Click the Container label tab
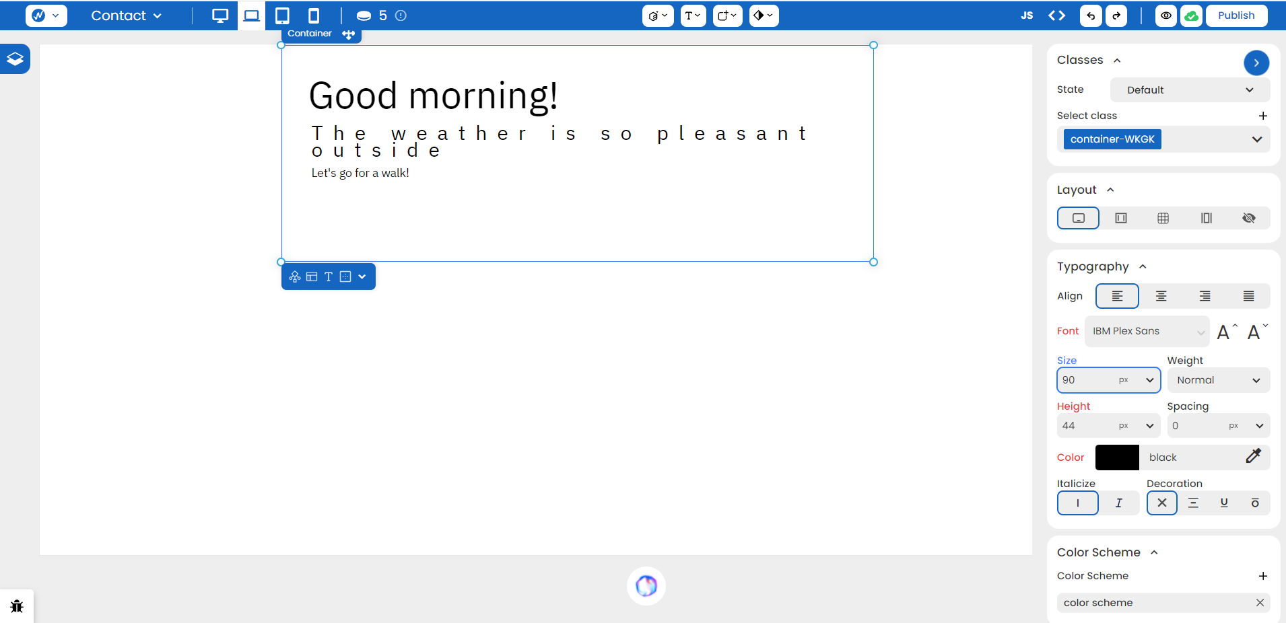 pyautogui.click(x=310, y=34)
